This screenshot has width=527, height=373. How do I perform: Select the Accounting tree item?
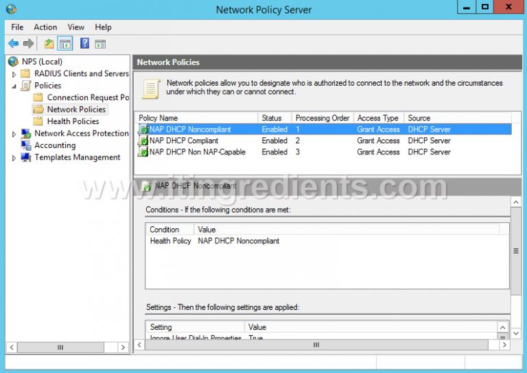tap(55, 145)
